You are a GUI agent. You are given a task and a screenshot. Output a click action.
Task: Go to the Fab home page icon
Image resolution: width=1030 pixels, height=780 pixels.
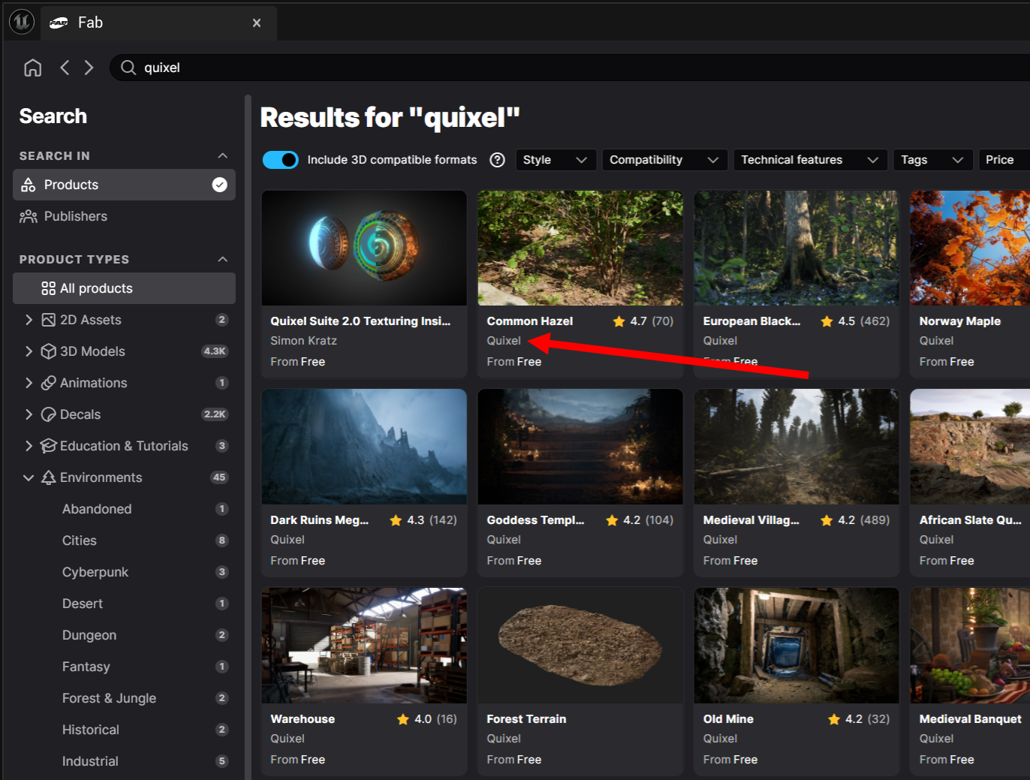[32, 68]
